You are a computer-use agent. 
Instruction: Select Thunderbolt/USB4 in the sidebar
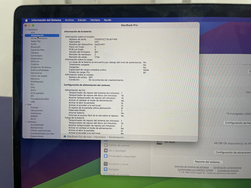coord(40,99)
